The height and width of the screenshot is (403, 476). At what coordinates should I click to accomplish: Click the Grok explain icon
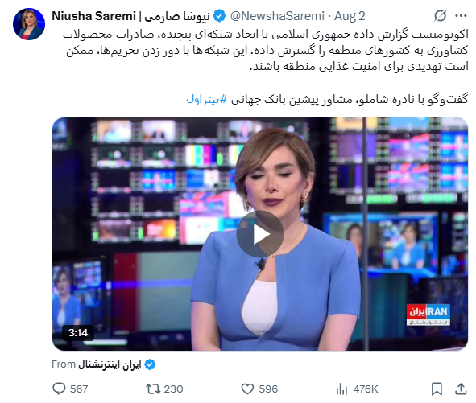pyautogui.click(x=440, y=16)
